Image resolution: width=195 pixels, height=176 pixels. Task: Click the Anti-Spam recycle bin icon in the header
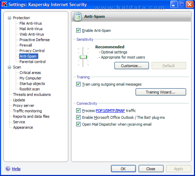point(78,17)
